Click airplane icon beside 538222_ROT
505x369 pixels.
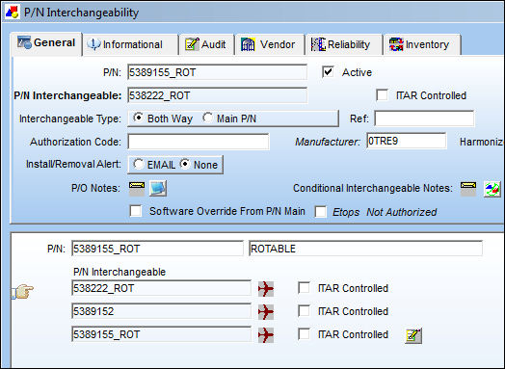pyautogui.click(x=266, y=288)
